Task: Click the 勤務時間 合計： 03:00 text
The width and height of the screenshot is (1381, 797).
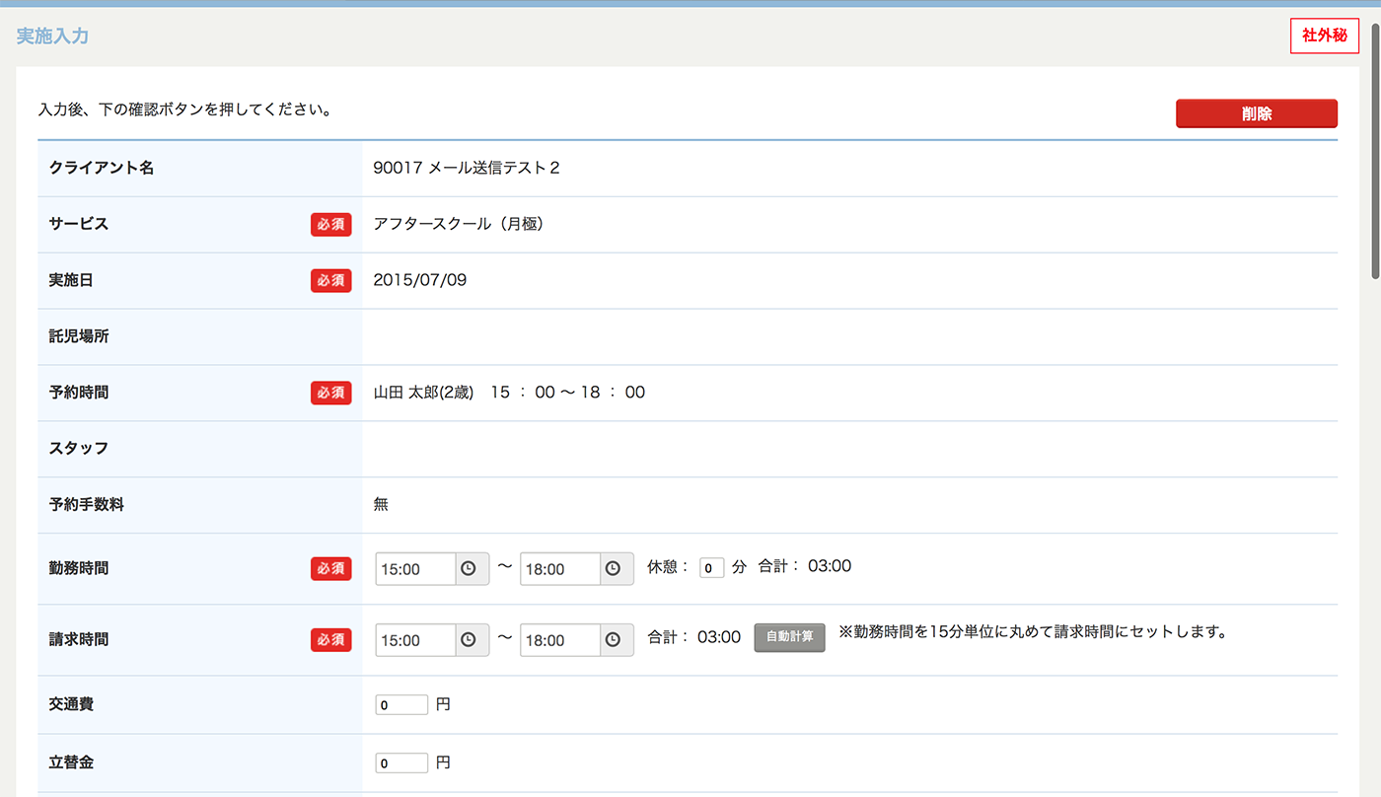Action: point(805,566)
